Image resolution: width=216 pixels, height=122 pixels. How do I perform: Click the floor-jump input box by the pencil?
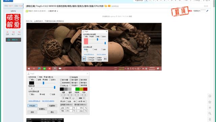point(203,11)
